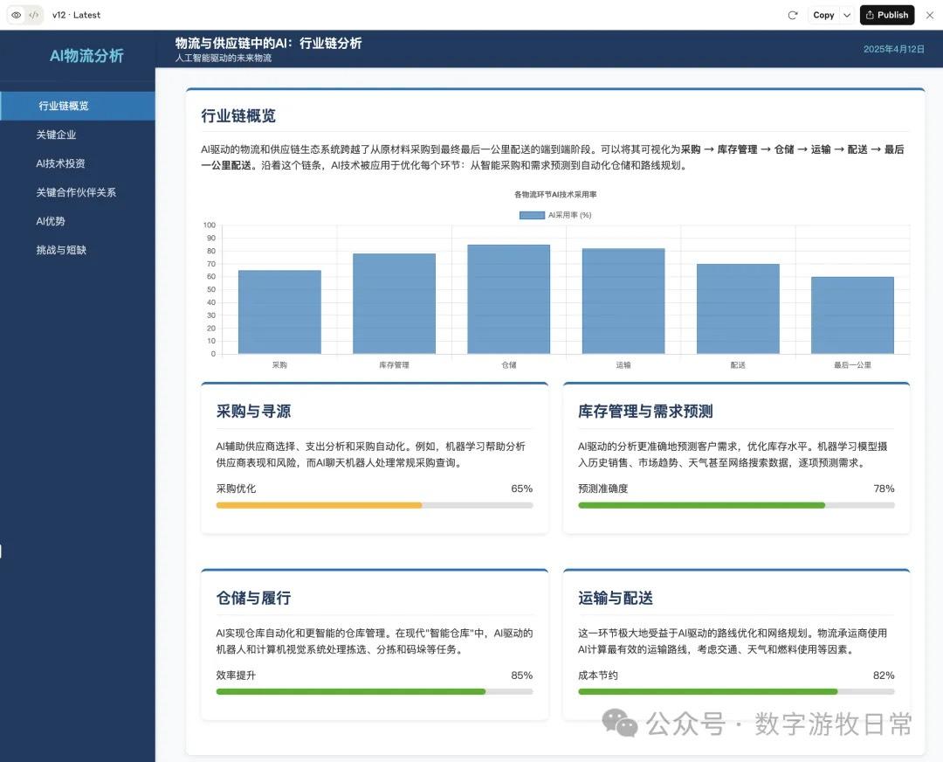Open the v12 · Latest version selector

[x=76, y=15]
